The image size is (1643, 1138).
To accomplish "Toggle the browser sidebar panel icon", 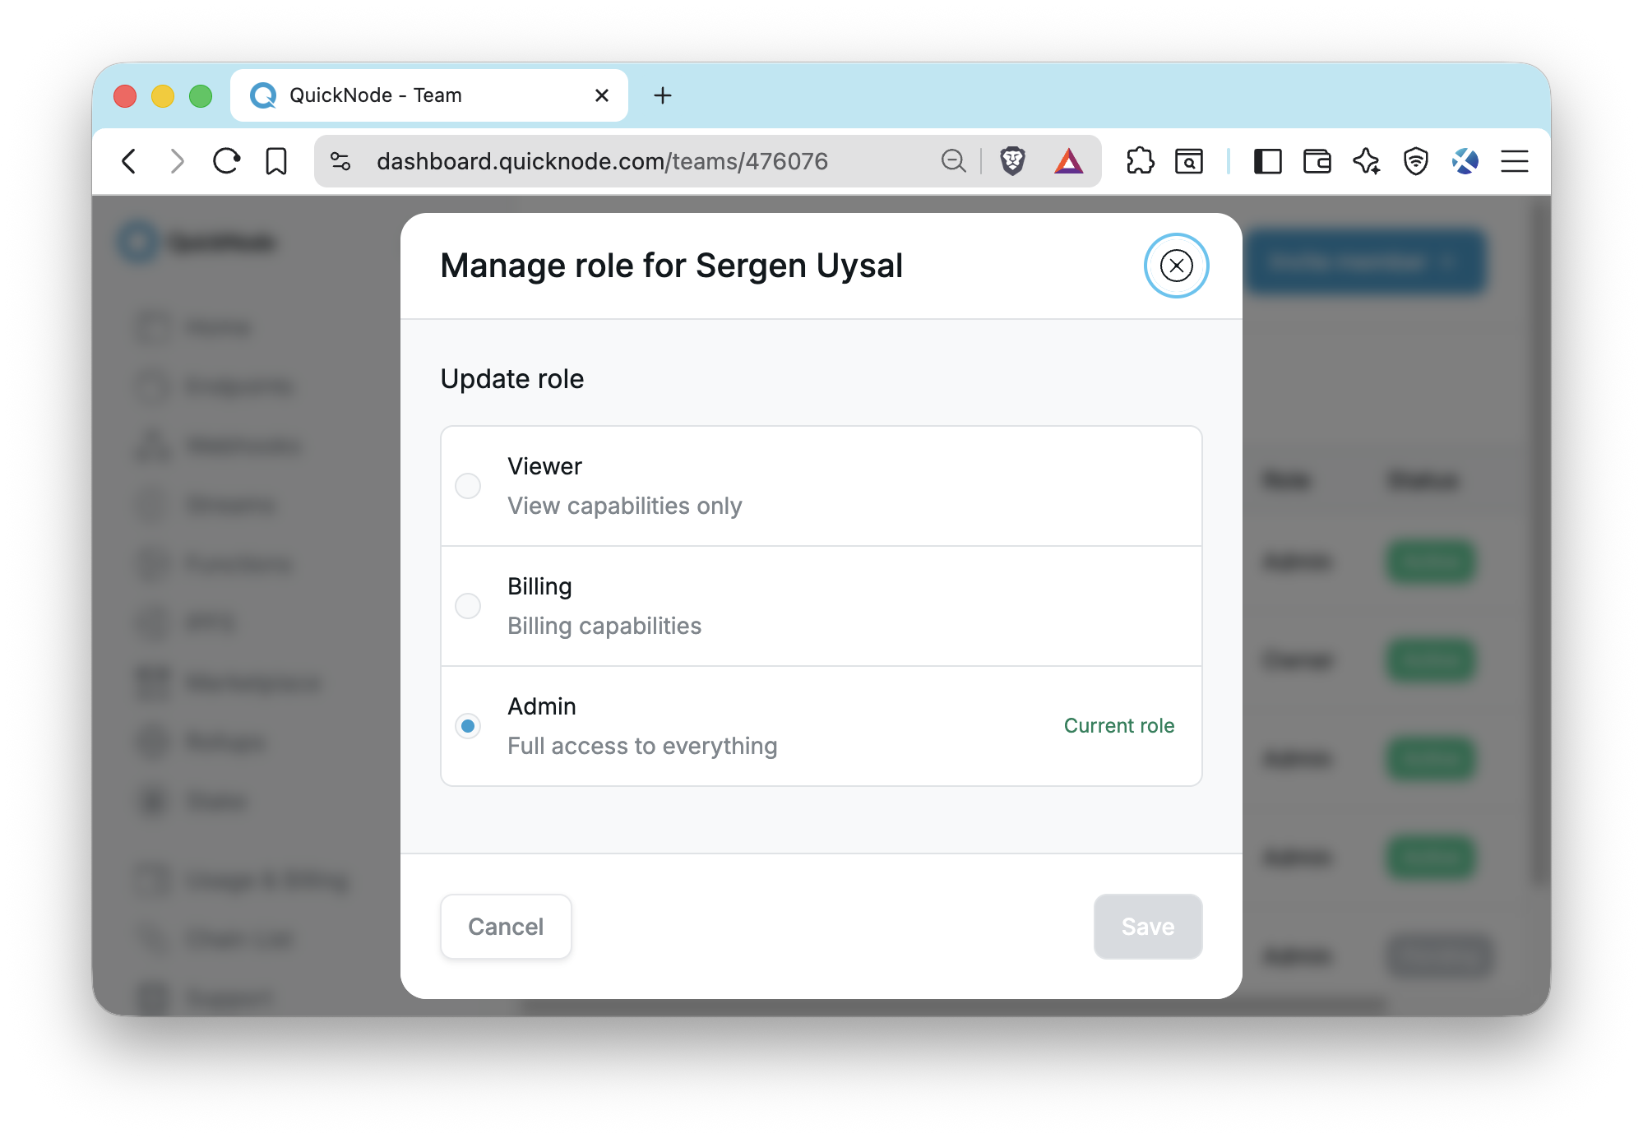I will tap(1267, 161).
